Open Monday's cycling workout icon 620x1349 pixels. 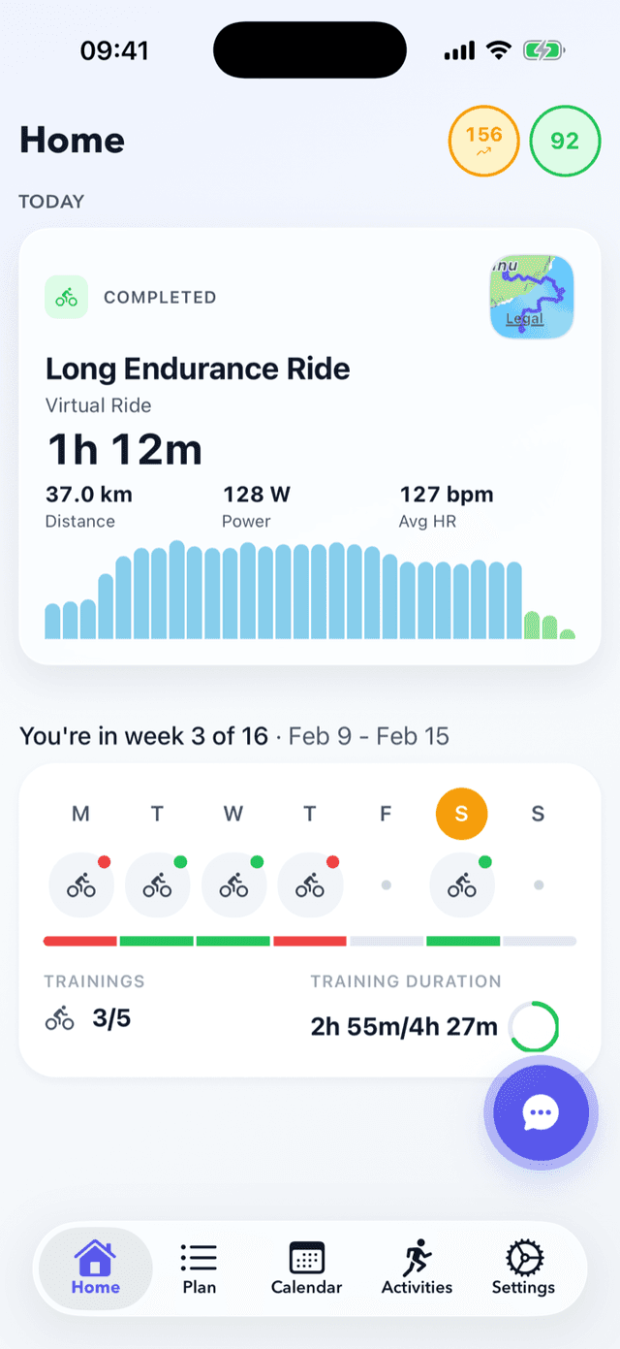click(81, 884)
